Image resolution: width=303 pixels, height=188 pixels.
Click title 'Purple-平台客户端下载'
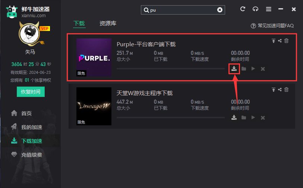tap(146, 44)
